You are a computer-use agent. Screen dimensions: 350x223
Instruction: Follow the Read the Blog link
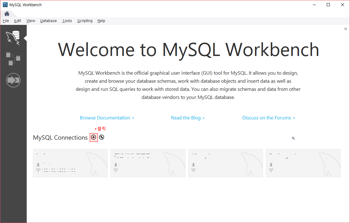pos(188,118)
